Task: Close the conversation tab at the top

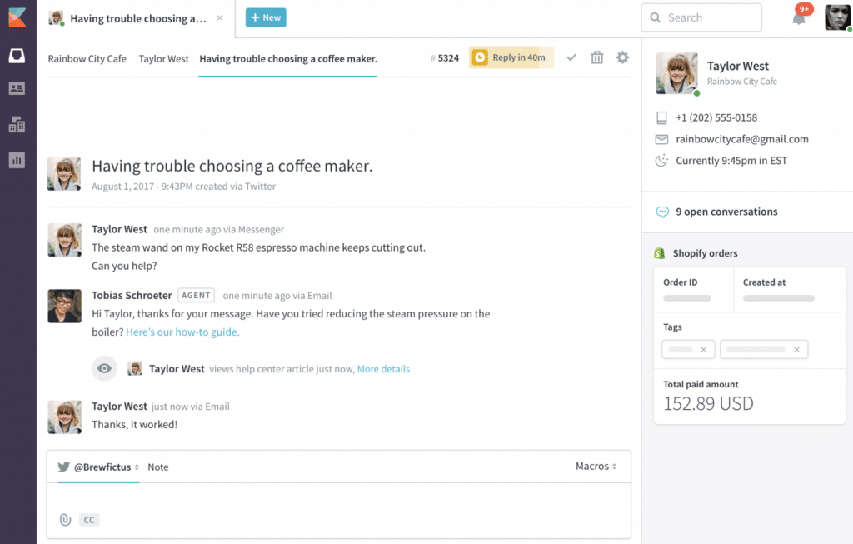Action: point(219,17)
